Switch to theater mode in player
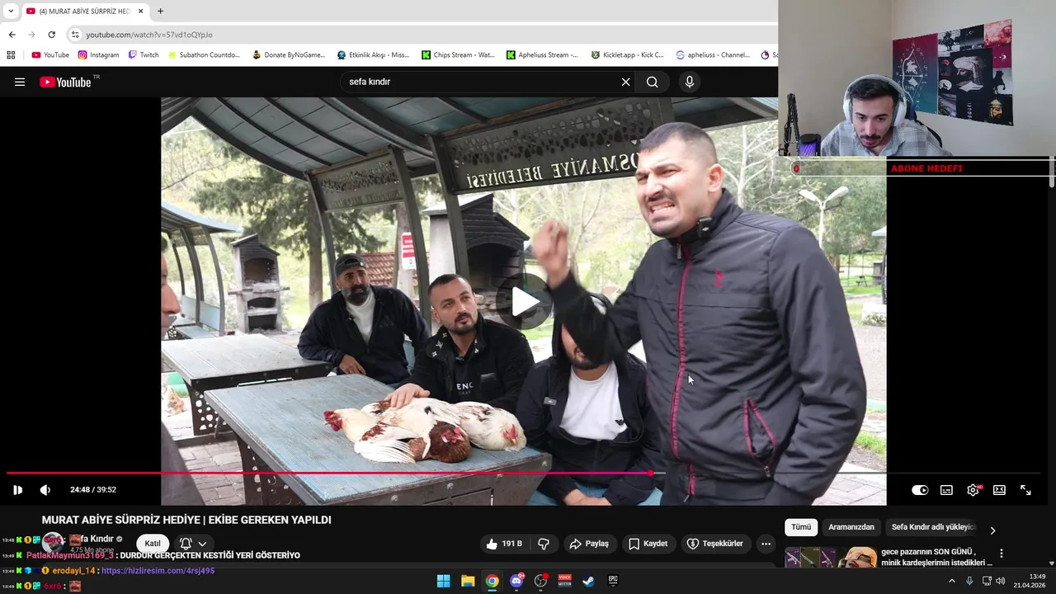 [x=999, y=490]
